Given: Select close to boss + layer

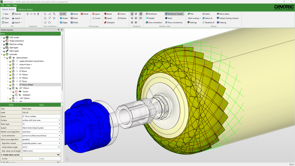Looking at the screenshot, I should pyautogui.click(x=26, y=64).
